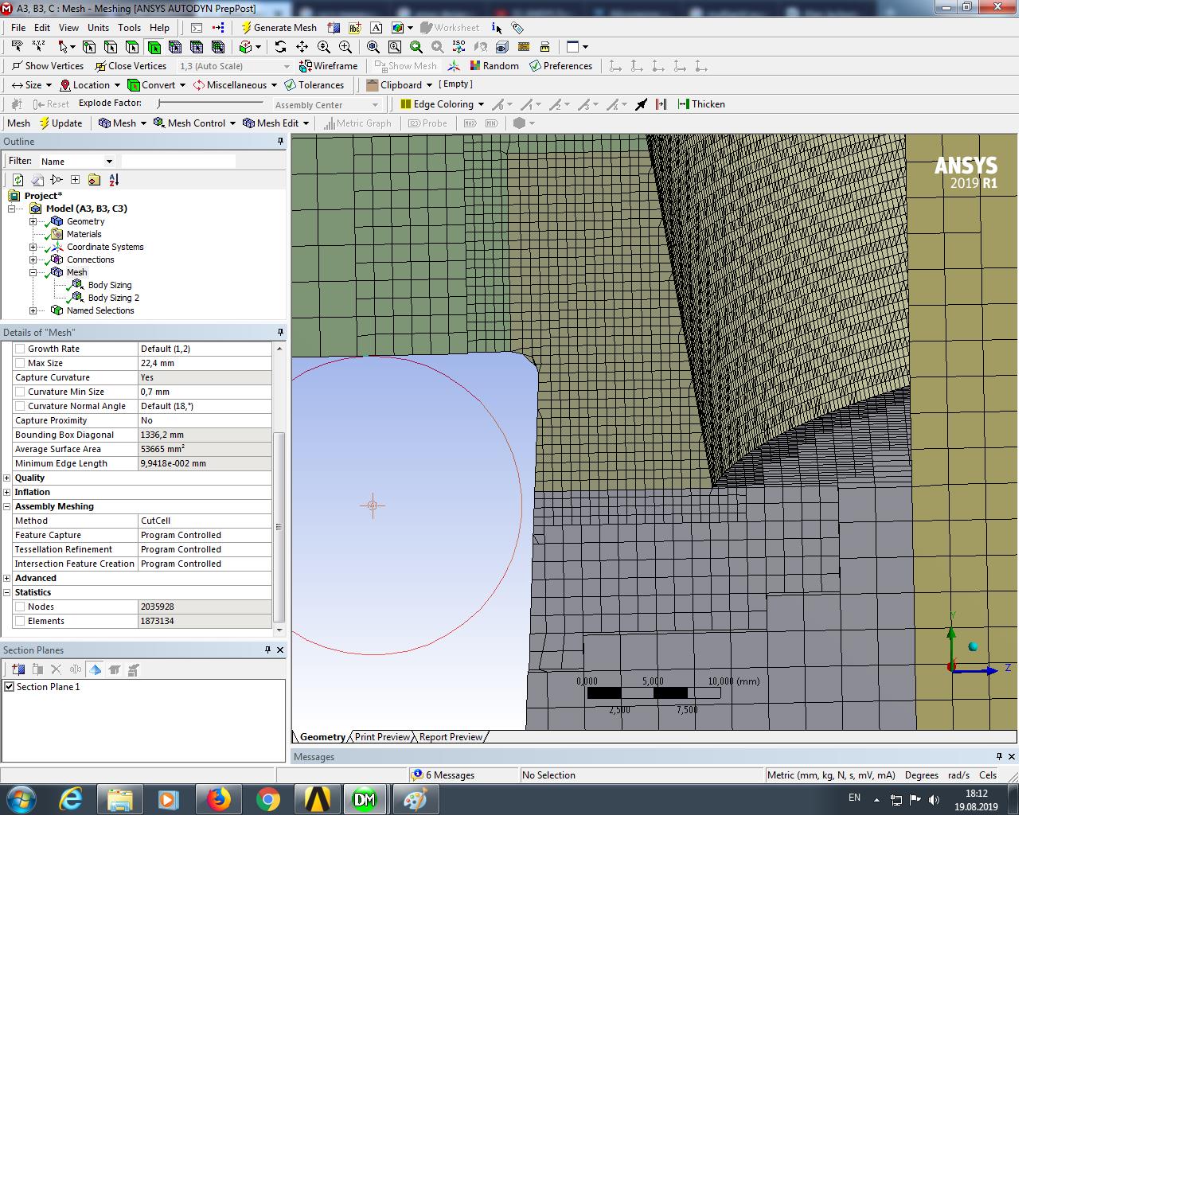Click the Details panel vertical scrollbar
The width and height of the screenshot is (1194, 1194).
pos(279,526)
